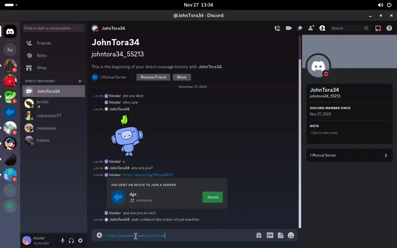Viewport: 397px width, 248px height.
Task: Open the dgx server icon in invite card
Action: click(x=118, y=197)
